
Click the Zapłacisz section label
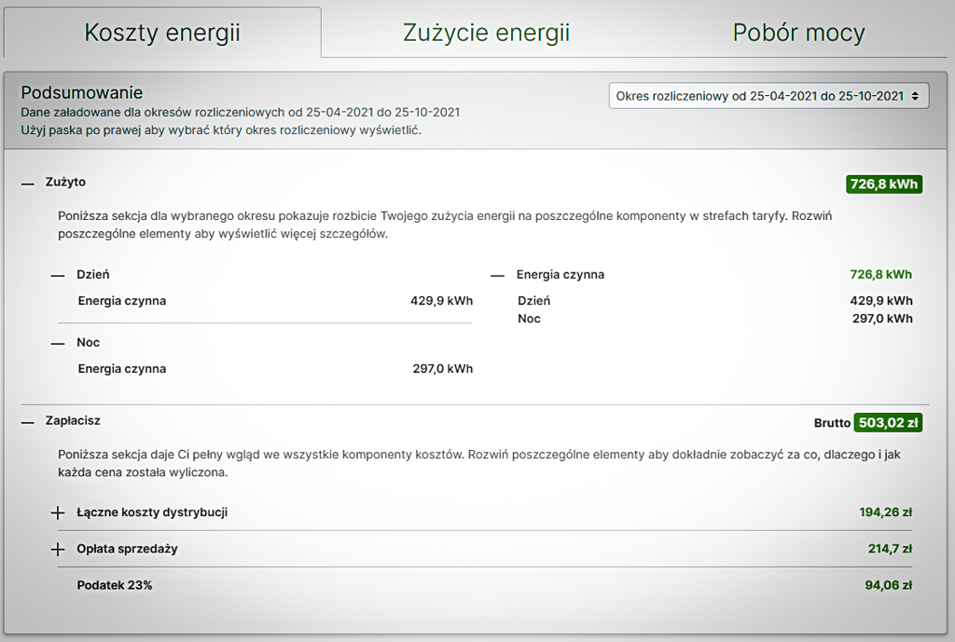coord(73,420)
